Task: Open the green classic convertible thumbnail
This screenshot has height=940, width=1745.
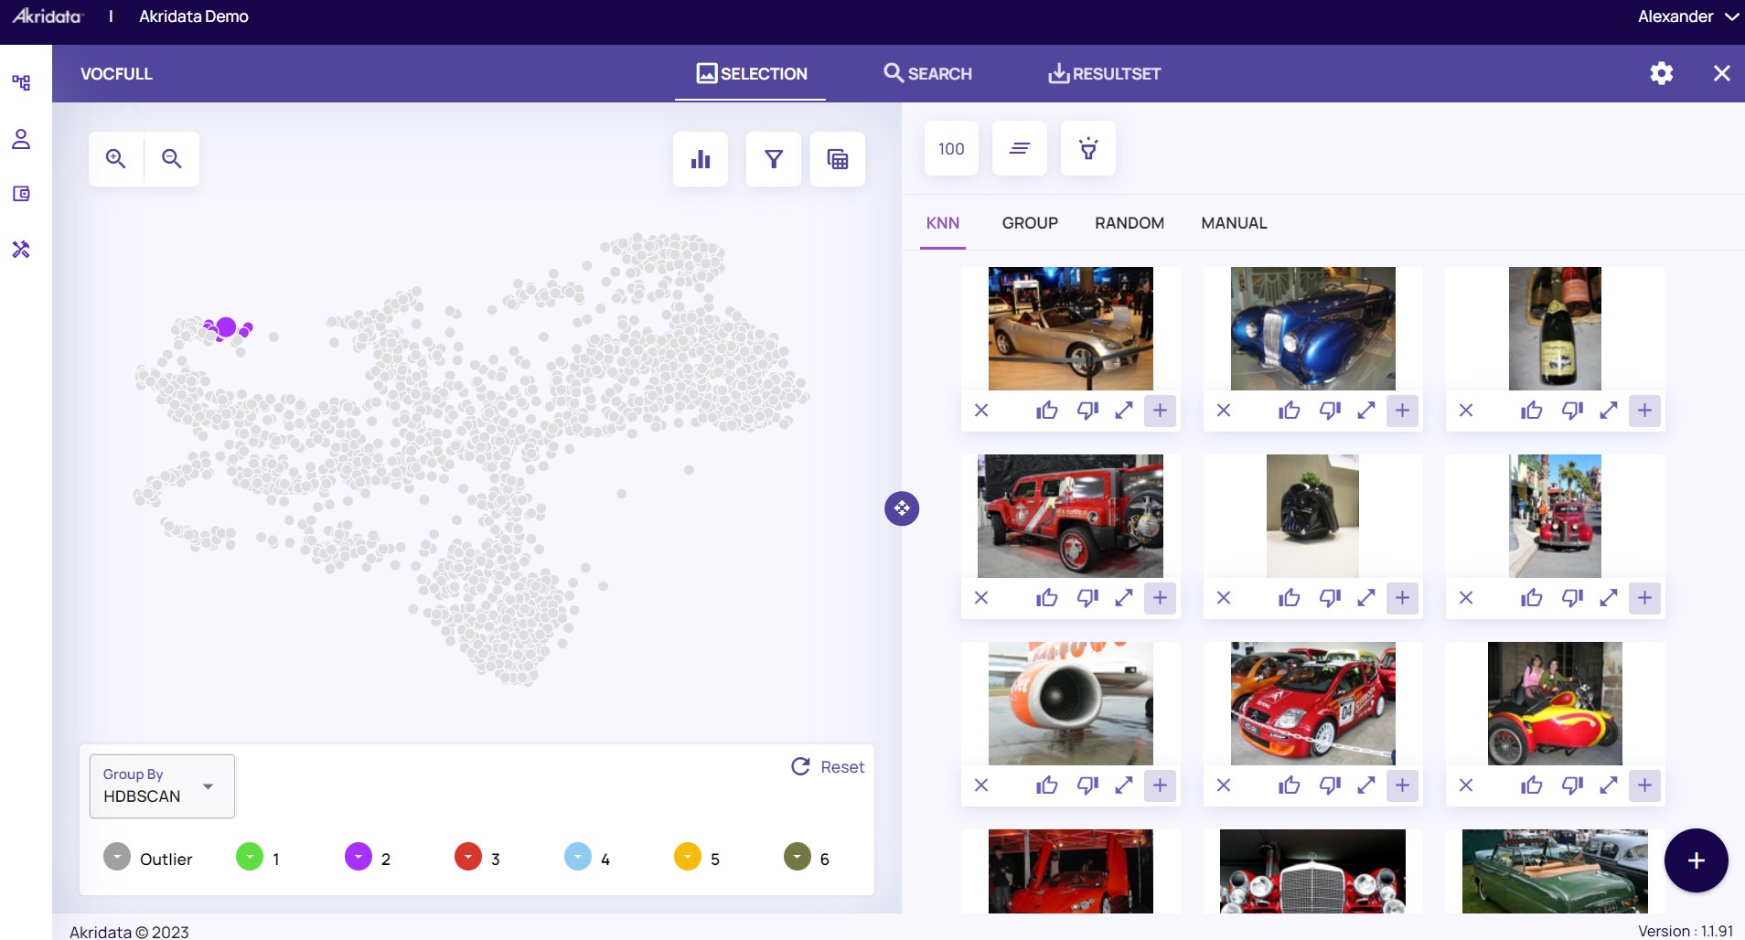Action: (x=1555, y=871)
